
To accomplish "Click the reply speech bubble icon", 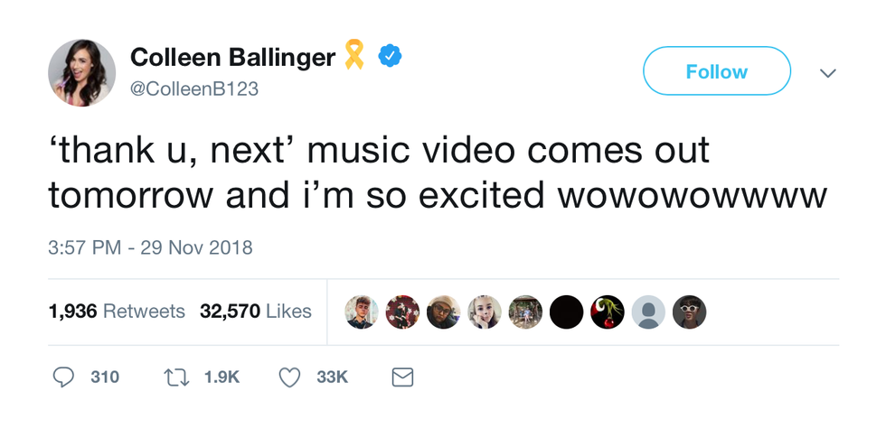I will [63, 377].
